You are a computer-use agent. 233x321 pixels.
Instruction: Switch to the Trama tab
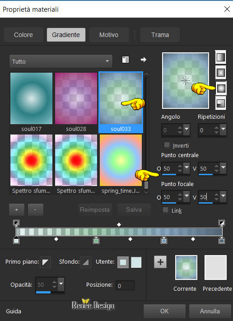160,35
